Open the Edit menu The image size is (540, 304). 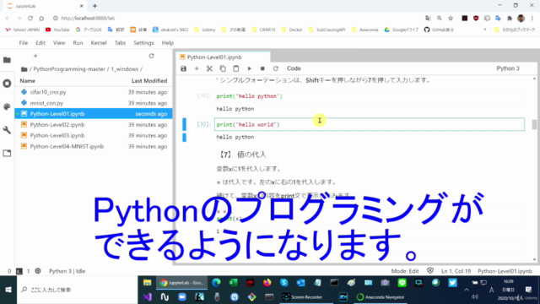pos(40,43)
